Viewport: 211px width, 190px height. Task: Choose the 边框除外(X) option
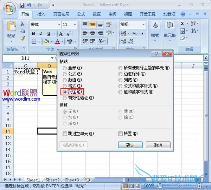click(132, 74)
